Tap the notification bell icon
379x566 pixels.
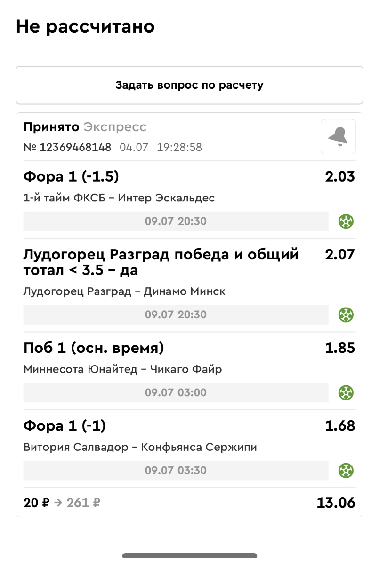click(x=338, y=136)
